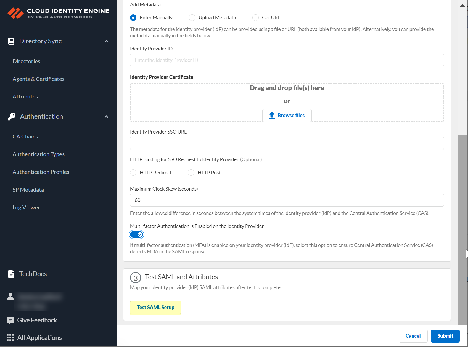Choose HTTP Redirect binding
The height and width of the screenshot is (347, 468).
[133, 173]
